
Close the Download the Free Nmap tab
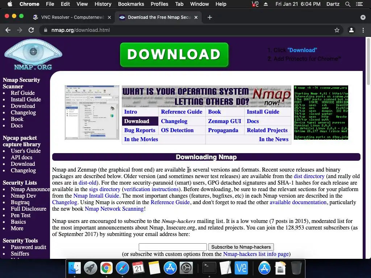click(x=196, y=17)
